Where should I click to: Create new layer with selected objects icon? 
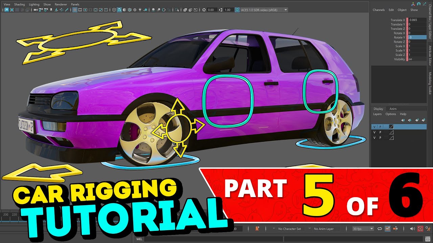(423, 120)
